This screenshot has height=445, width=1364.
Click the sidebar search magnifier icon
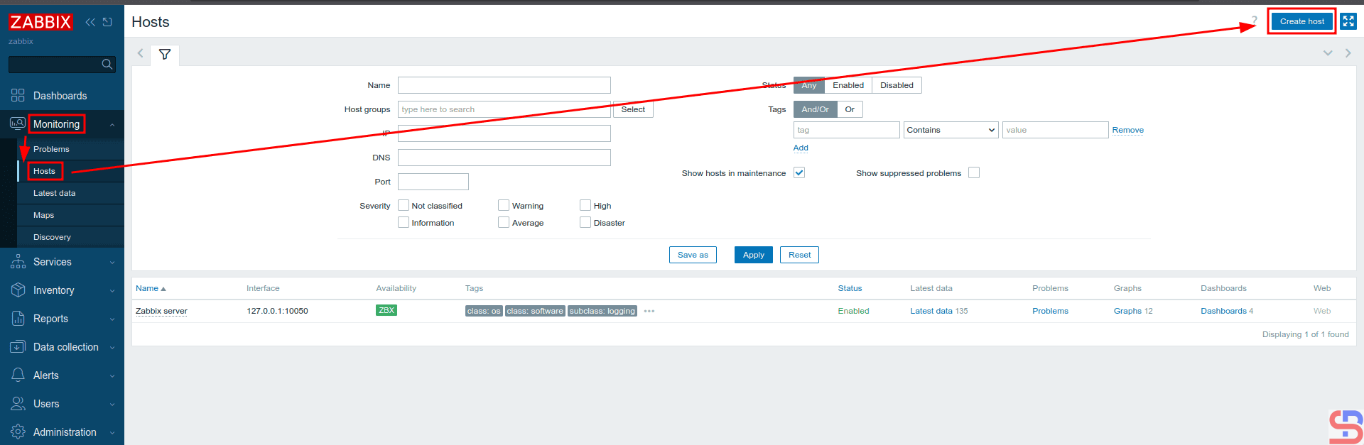point(107,65)
